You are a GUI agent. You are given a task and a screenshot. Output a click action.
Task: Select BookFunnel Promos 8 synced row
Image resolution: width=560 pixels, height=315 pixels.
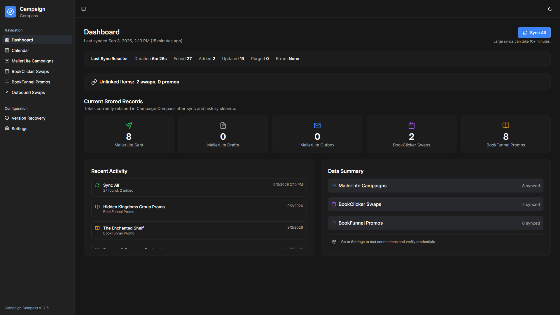click(435, 223)
